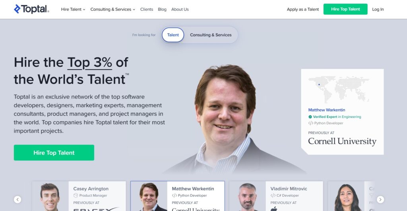Click the large Hire Top Talent hero button

click(x=54, y=152)
